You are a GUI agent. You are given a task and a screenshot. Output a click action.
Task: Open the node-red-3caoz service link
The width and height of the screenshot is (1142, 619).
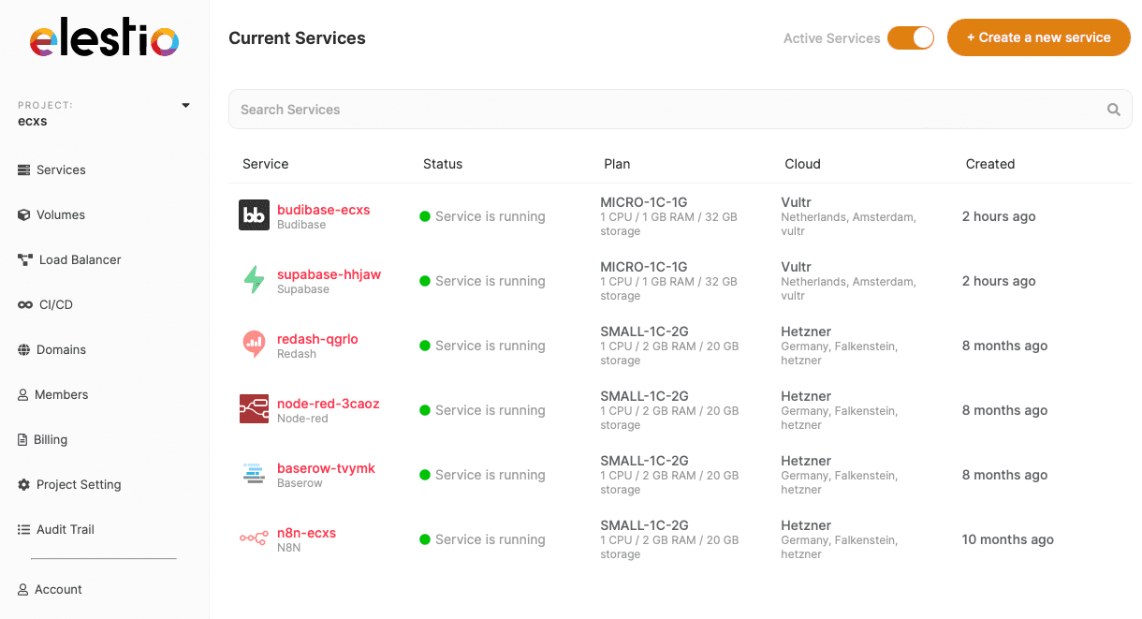[x=328, y=404]
